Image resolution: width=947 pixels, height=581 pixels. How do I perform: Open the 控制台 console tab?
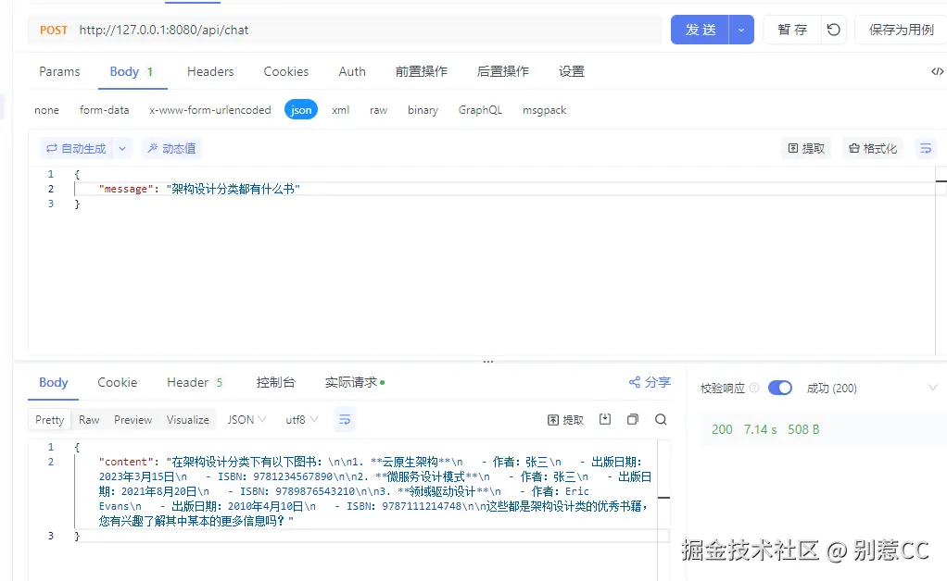(275, 382)
